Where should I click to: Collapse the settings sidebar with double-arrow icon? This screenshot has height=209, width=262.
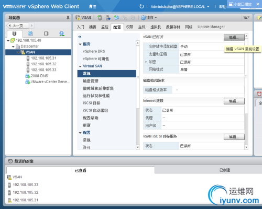tap(80, 37)
